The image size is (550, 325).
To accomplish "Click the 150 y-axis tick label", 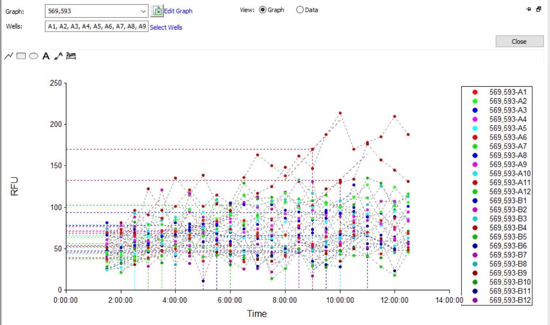I will [x=55, y=166].
